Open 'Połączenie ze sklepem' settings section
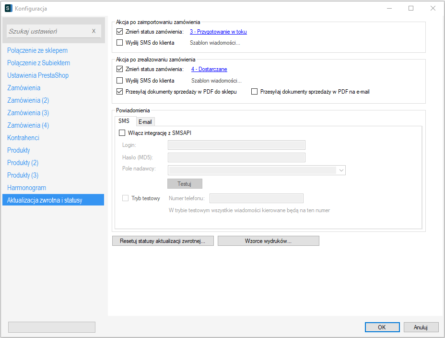Viewport: 445px width, 338px height. 37,50
